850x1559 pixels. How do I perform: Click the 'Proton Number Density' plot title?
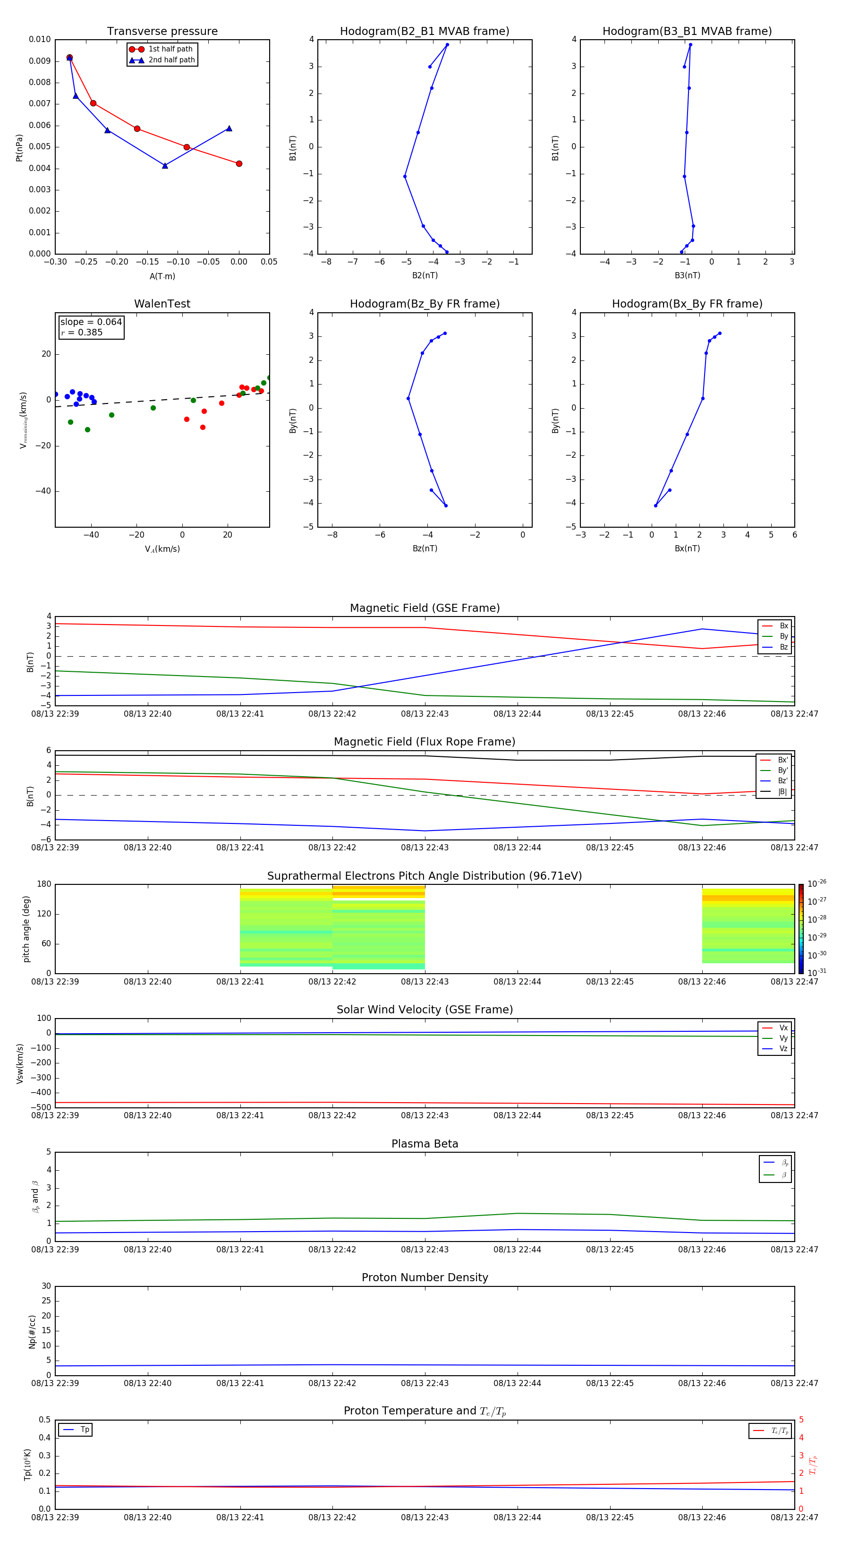click(425, 1277)
